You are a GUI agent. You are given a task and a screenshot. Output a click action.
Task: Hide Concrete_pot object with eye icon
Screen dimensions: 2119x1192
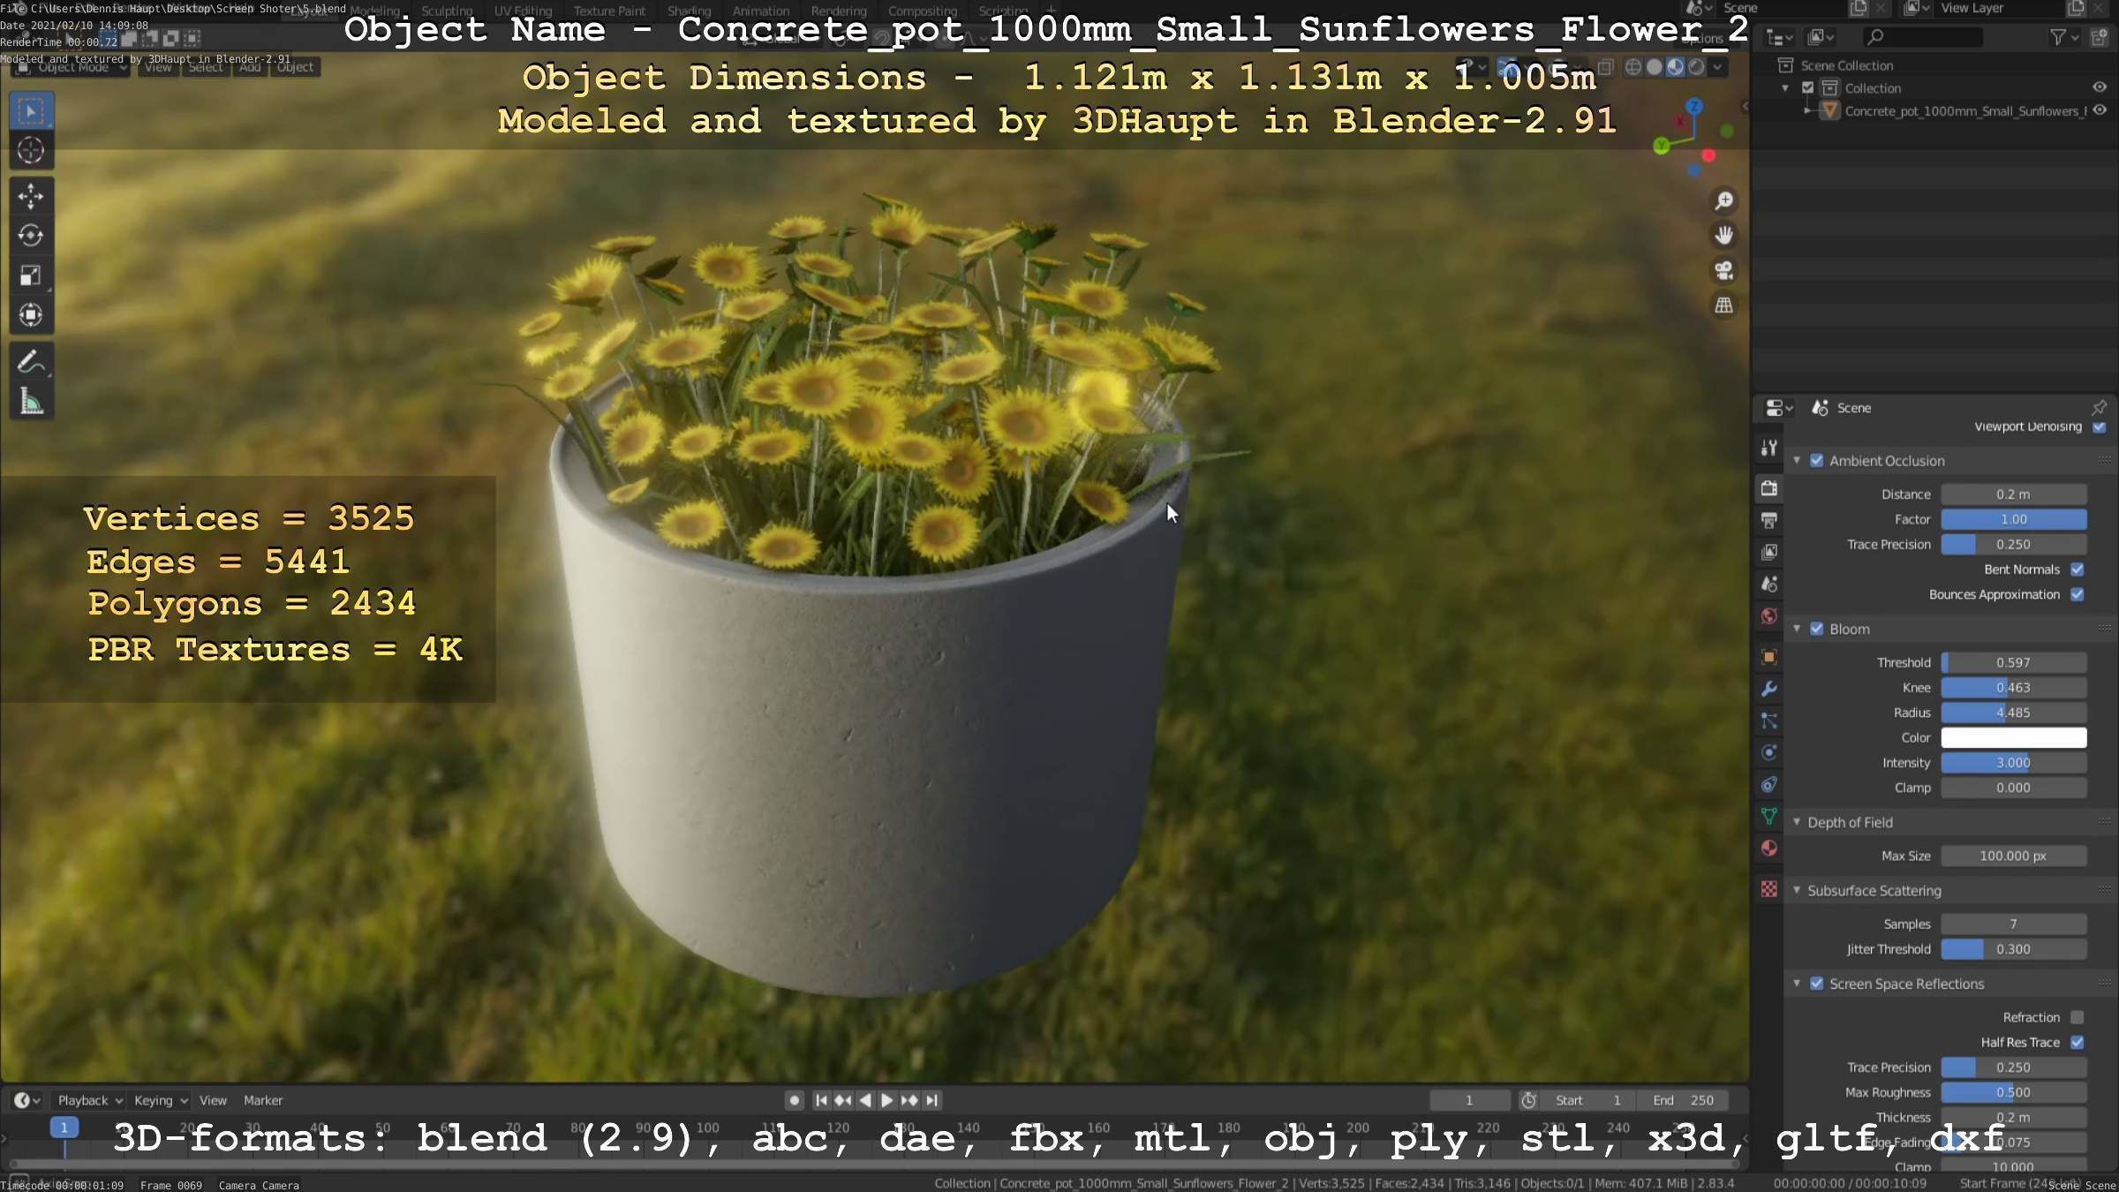2100,110
